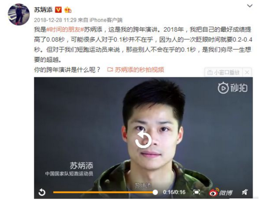This screenshot has width=269, height=204.
Task: Click the video camera icon before link
Action: tap(110, 70)
